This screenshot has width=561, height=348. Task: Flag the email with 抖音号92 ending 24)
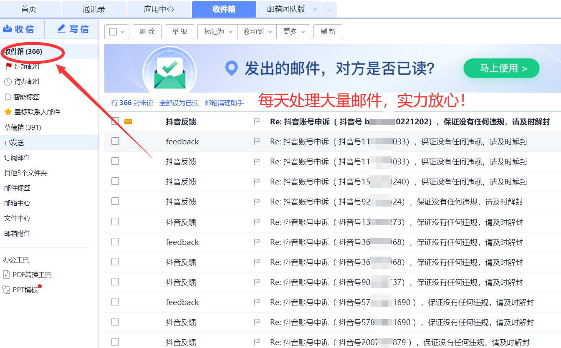257,202
